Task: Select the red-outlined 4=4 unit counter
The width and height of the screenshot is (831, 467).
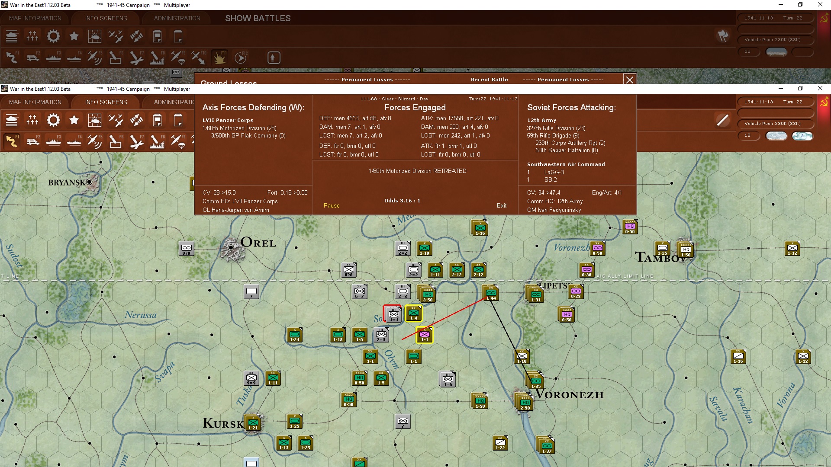Action: pos(393,313)
